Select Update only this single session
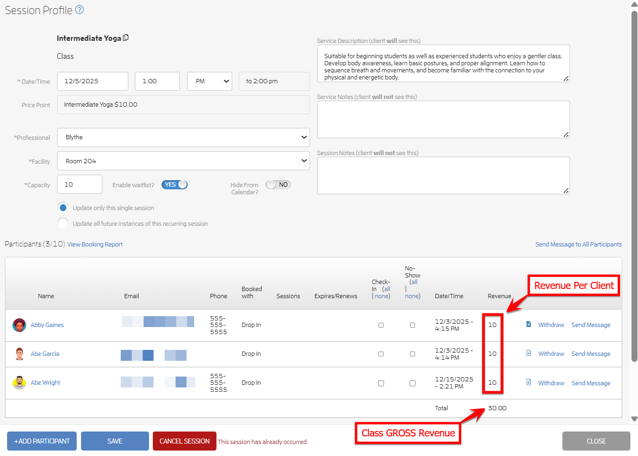 (x=63, y=208)
